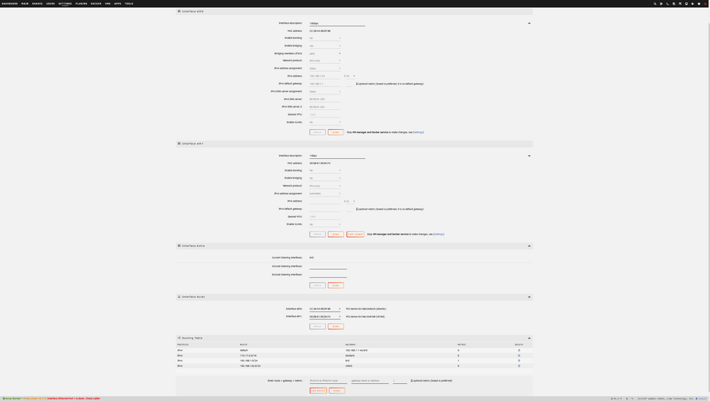Open the VMs tab

tap(108, 4)
